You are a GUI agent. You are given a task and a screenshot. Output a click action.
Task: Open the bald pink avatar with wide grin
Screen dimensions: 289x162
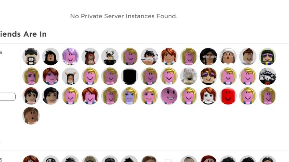coord(169,96)
